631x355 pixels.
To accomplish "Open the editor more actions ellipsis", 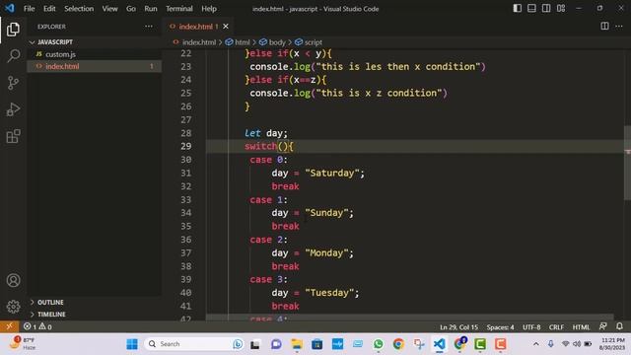I will pyautogui.click(x=619, y=27).
